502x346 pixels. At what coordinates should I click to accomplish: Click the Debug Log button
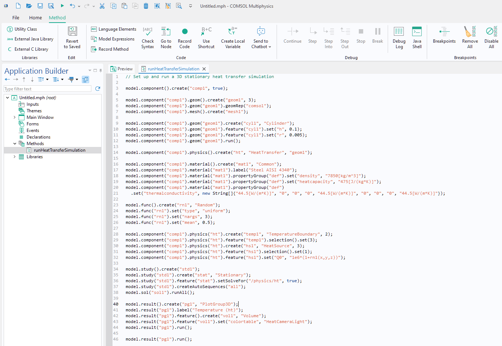pyautogui.click(x=399, y=38)
